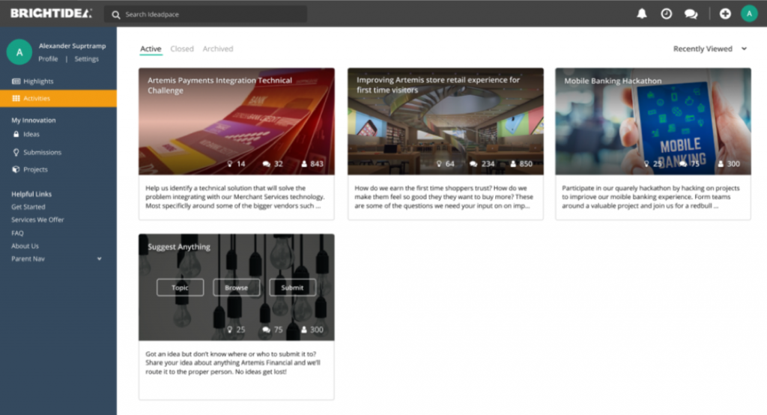Click the green user avatar in top bar

[749, 13]
